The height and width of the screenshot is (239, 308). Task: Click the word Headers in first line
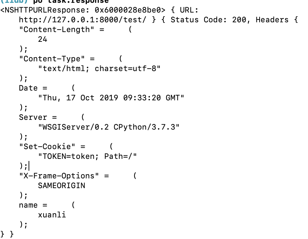point(272,20)
